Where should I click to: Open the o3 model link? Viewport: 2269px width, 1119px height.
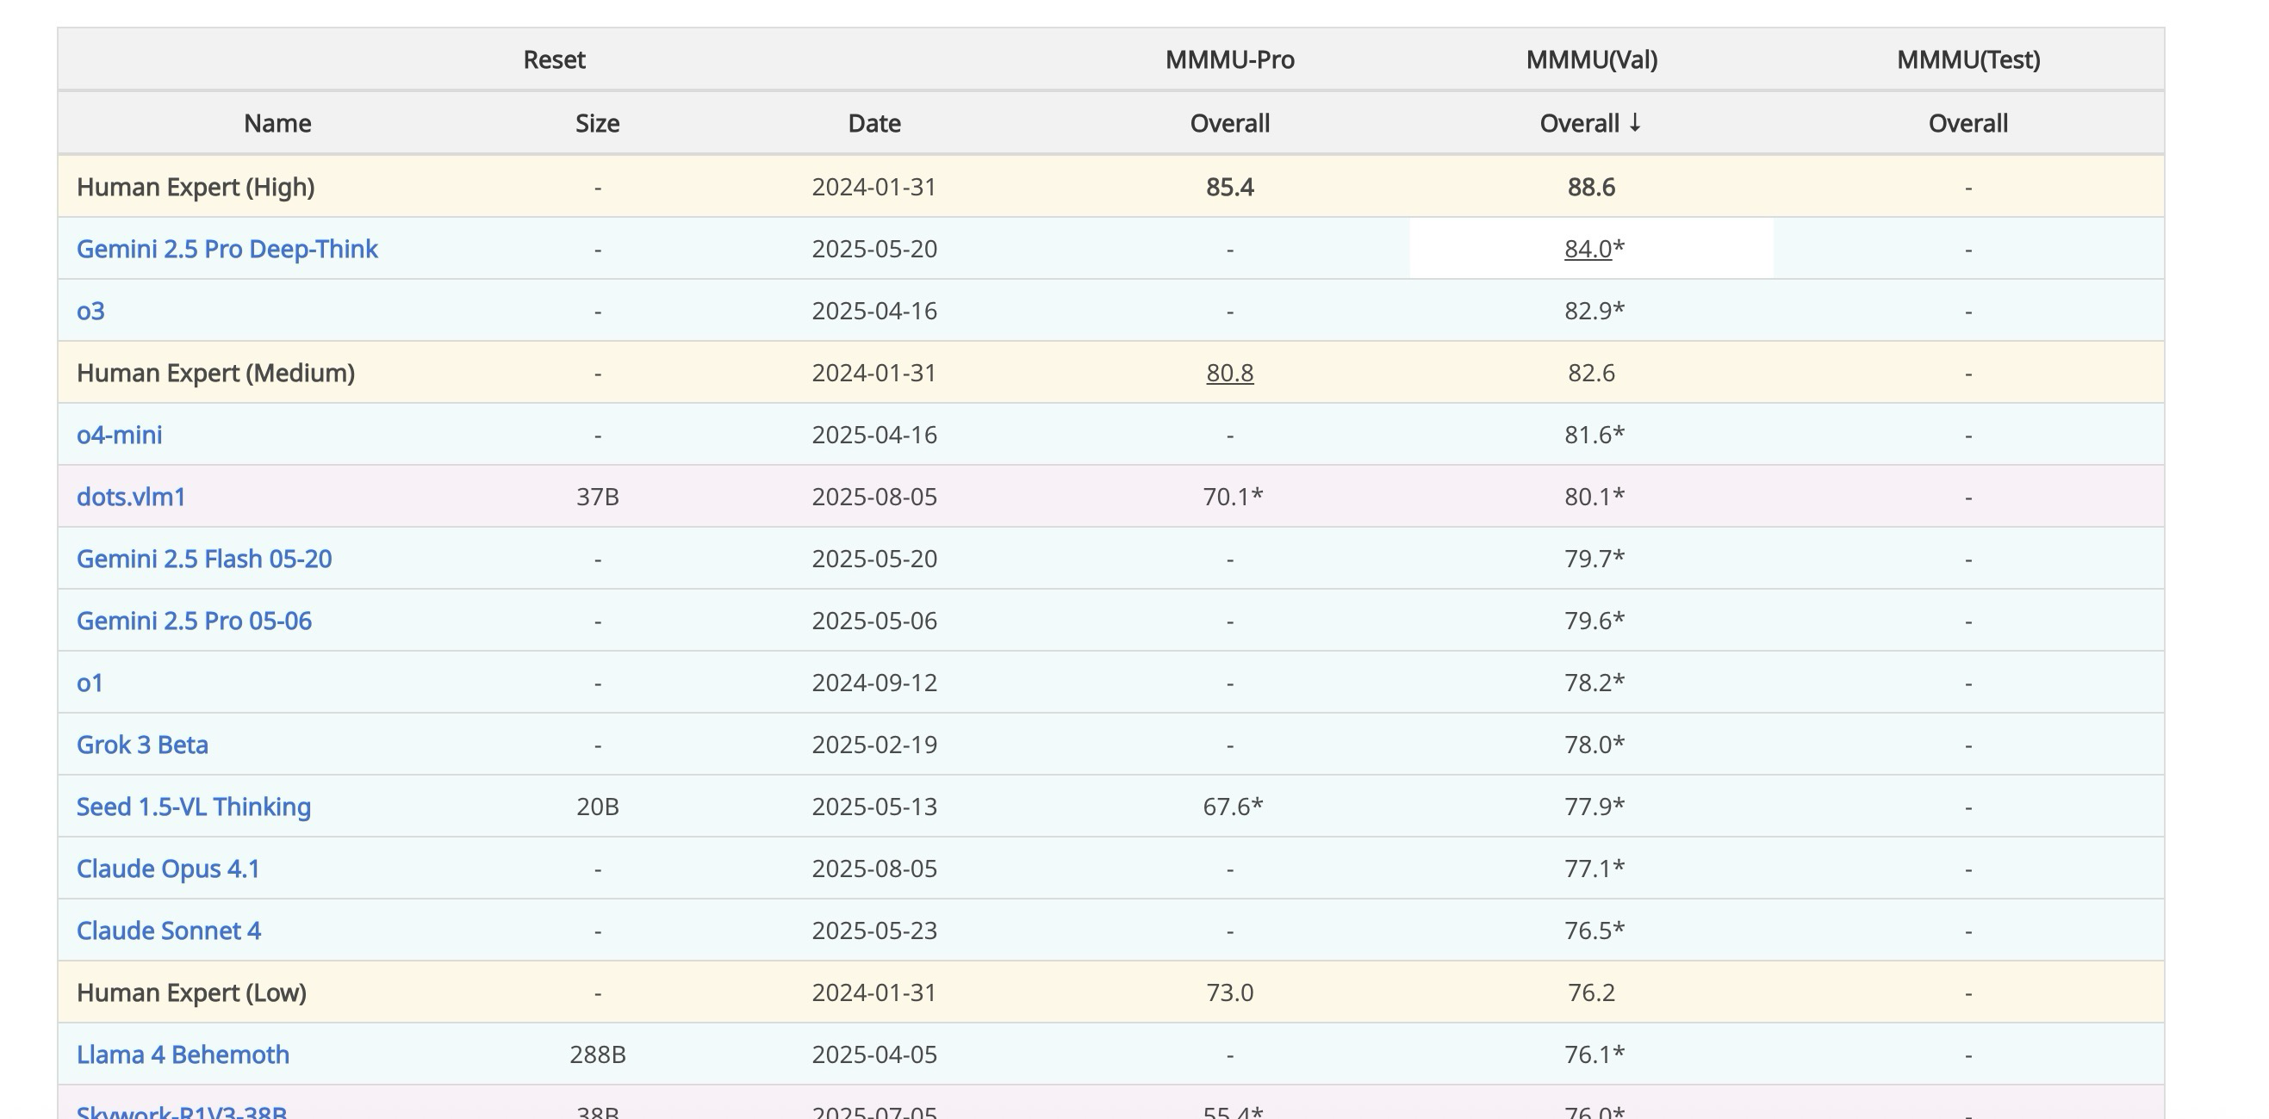(x=90, y=311)
